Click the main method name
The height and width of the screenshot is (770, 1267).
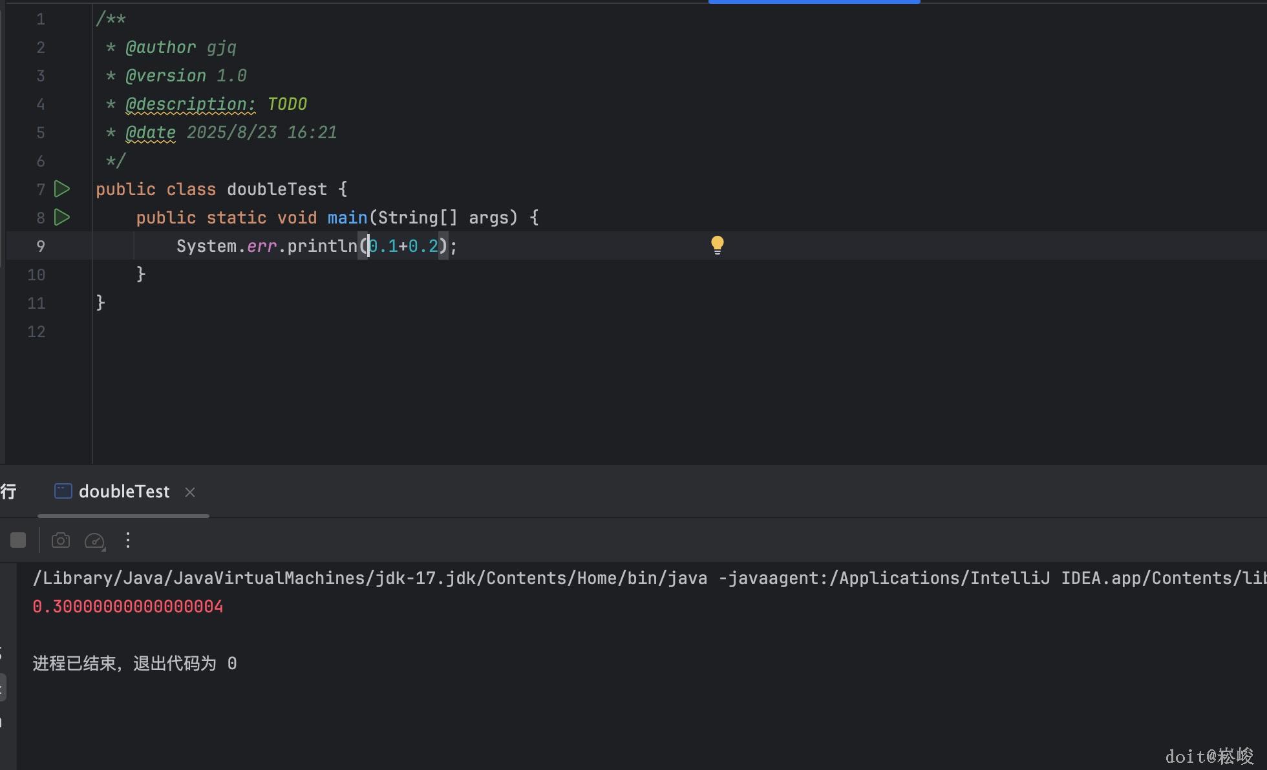347,218
